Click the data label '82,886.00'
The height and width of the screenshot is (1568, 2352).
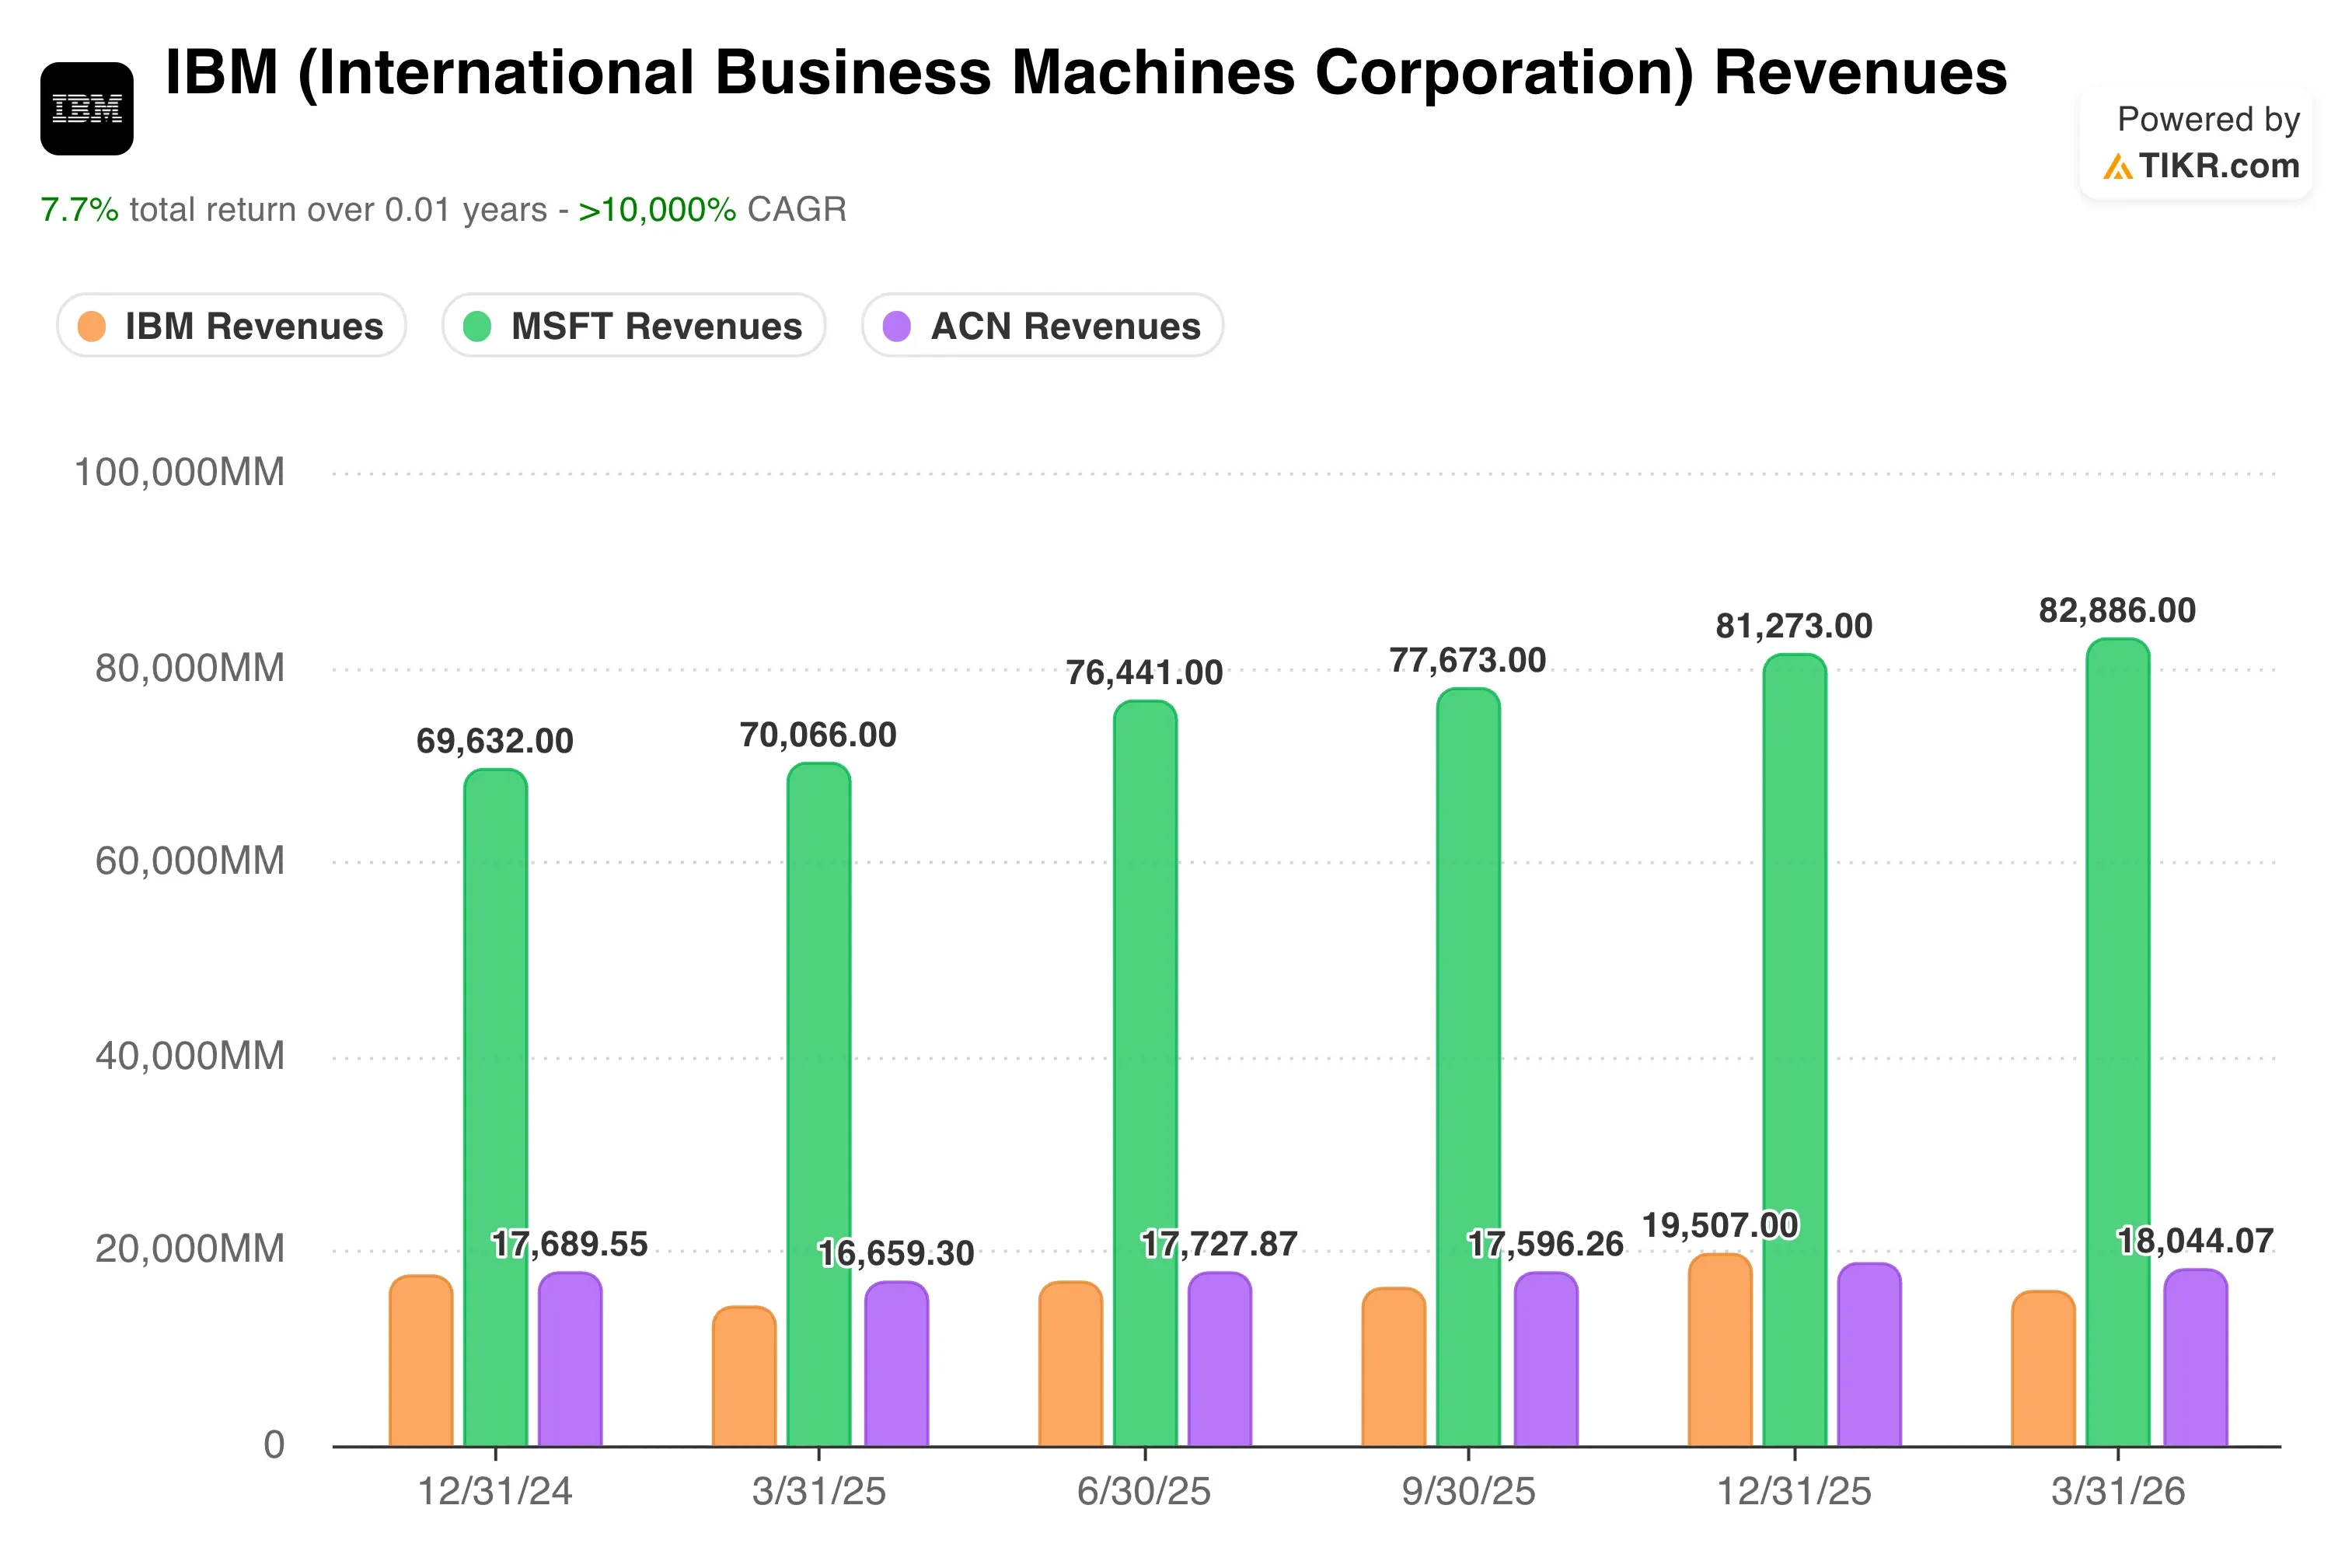(x=2118, y=610)
